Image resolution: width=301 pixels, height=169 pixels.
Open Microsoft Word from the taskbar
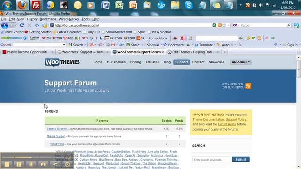tap(105, 5)
